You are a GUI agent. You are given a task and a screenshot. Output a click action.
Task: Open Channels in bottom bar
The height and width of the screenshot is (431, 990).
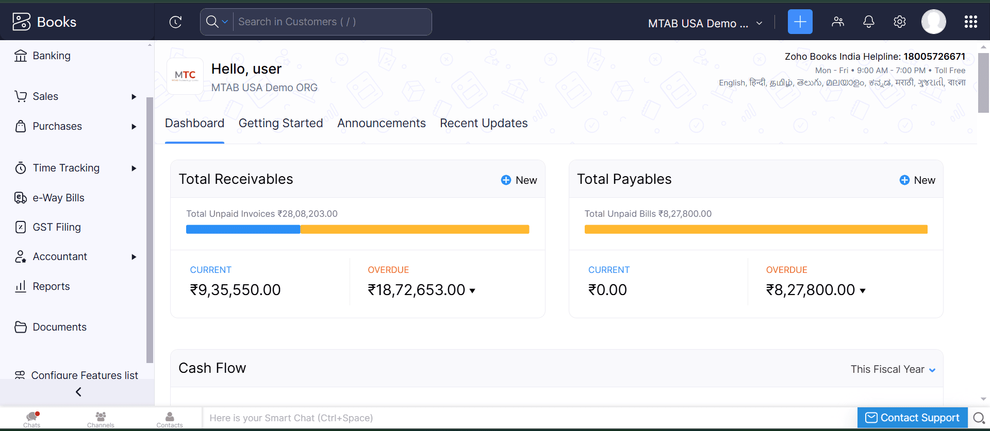point(101,419)
